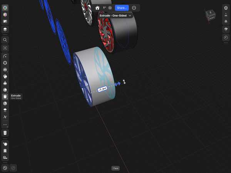Go to home dashboard icon
Image resolution: width=231 pixels, height=173 pixels.
[x=97, y=8]
